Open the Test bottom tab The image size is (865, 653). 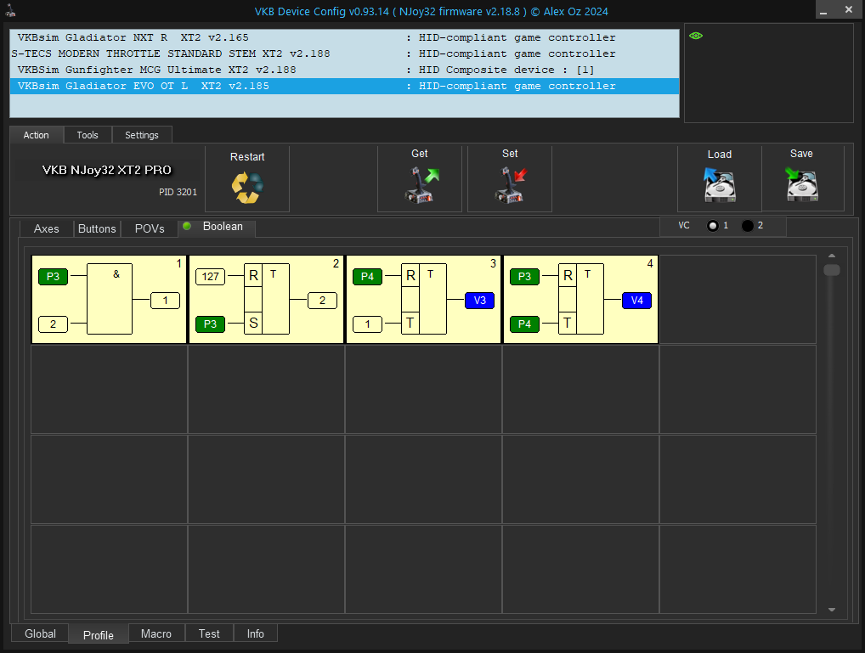(209, 633)
